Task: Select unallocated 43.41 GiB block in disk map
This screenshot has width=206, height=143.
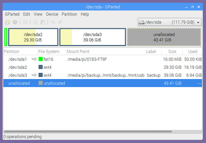Action: coord(164,37)
